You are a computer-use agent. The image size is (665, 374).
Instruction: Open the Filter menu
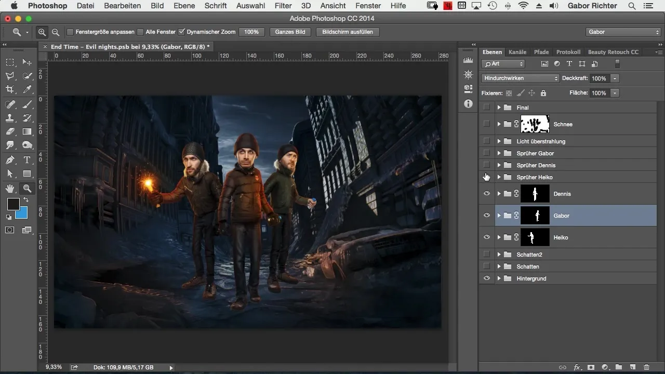(283, 6)
